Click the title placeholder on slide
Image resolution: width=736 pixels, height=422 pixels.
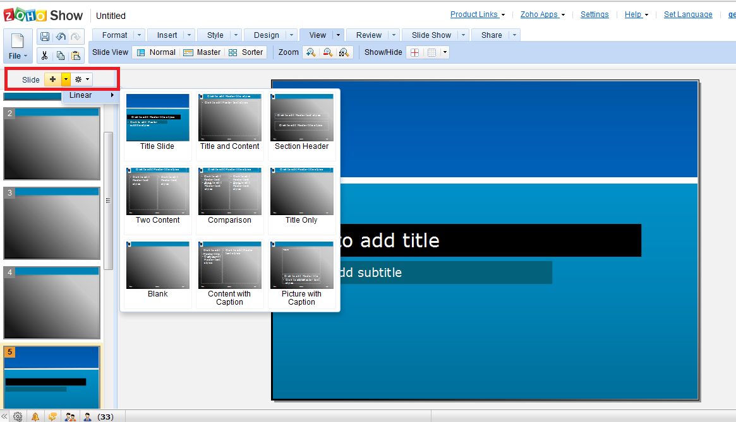[x=490, y=240]
